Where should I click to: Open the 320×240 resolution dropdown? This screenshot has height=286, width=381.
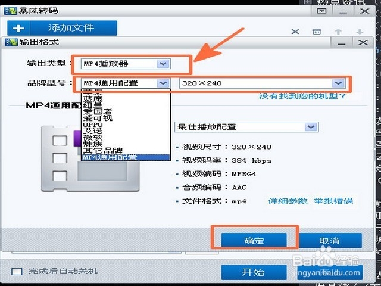pos(262,83)
